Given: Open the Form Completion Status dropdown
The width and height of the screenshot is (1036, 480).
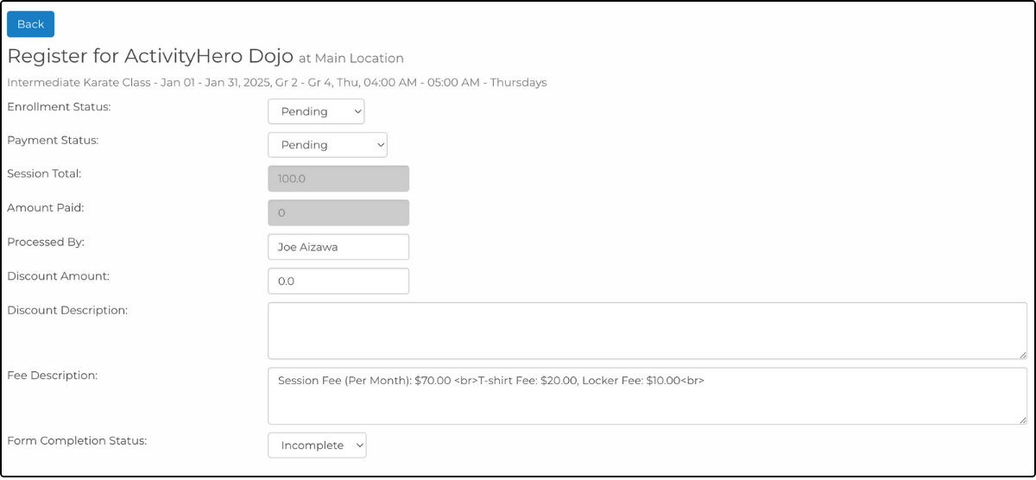Looking at the screenshot, I should point(317,445).
